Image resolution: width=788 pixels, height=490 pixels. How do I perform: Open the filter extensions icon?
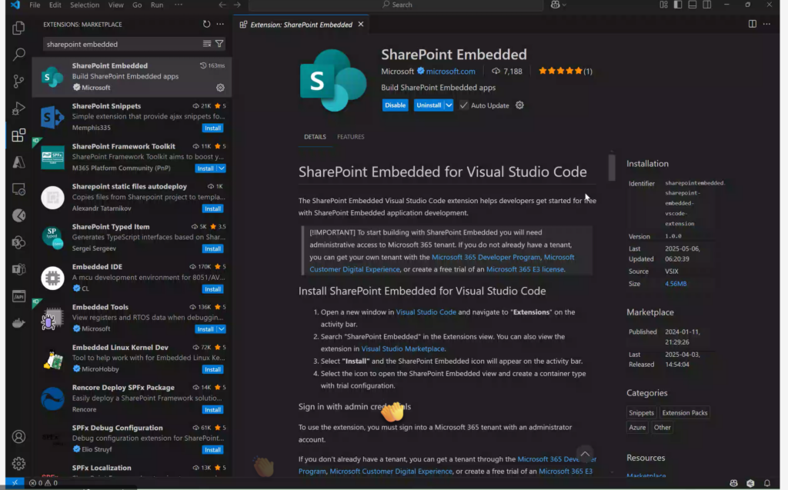(219, 44)
